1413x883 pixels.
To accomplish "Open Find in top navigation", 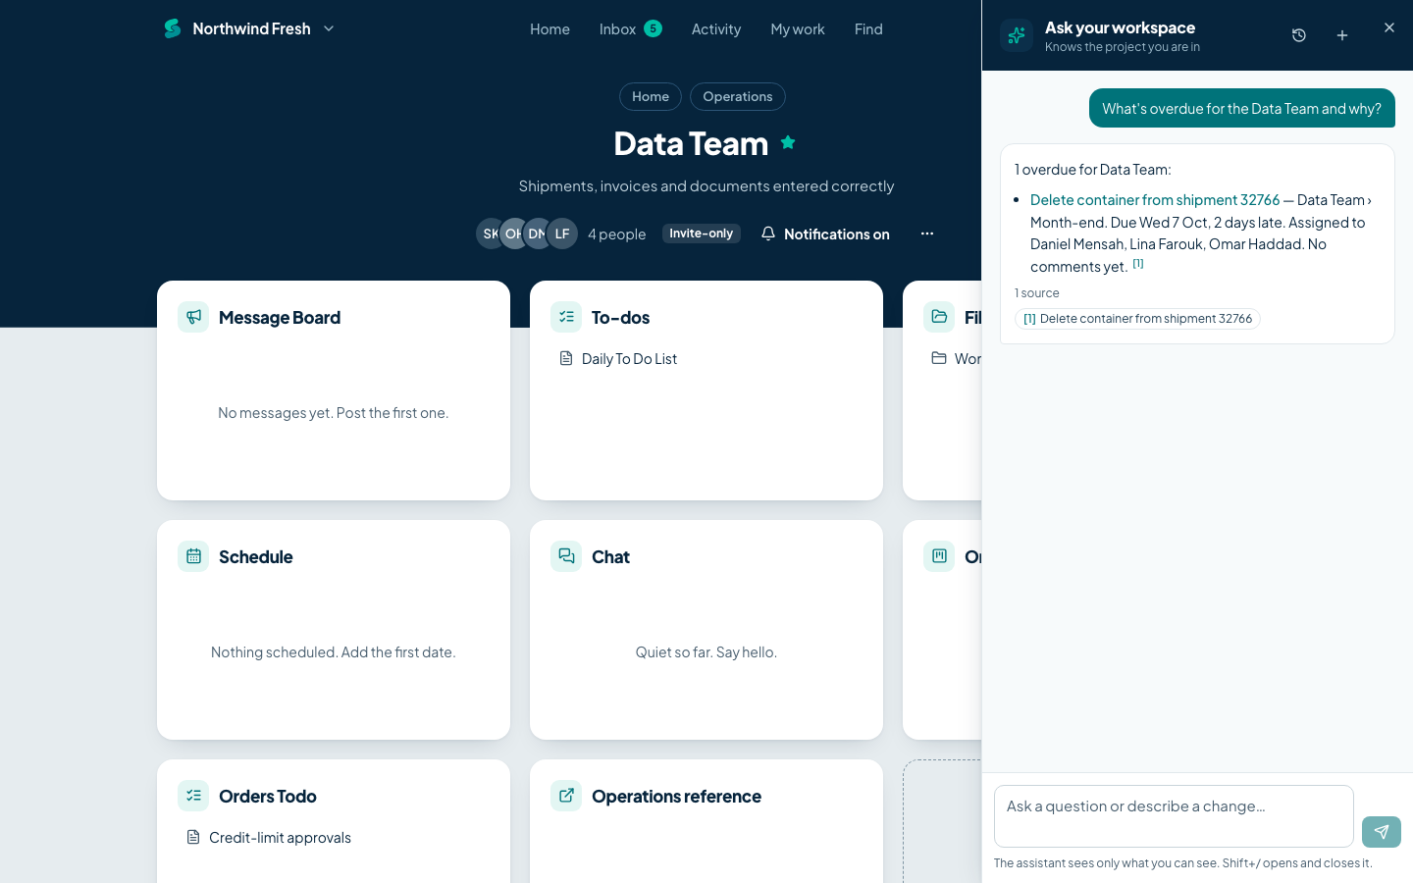I will (868, 29).
